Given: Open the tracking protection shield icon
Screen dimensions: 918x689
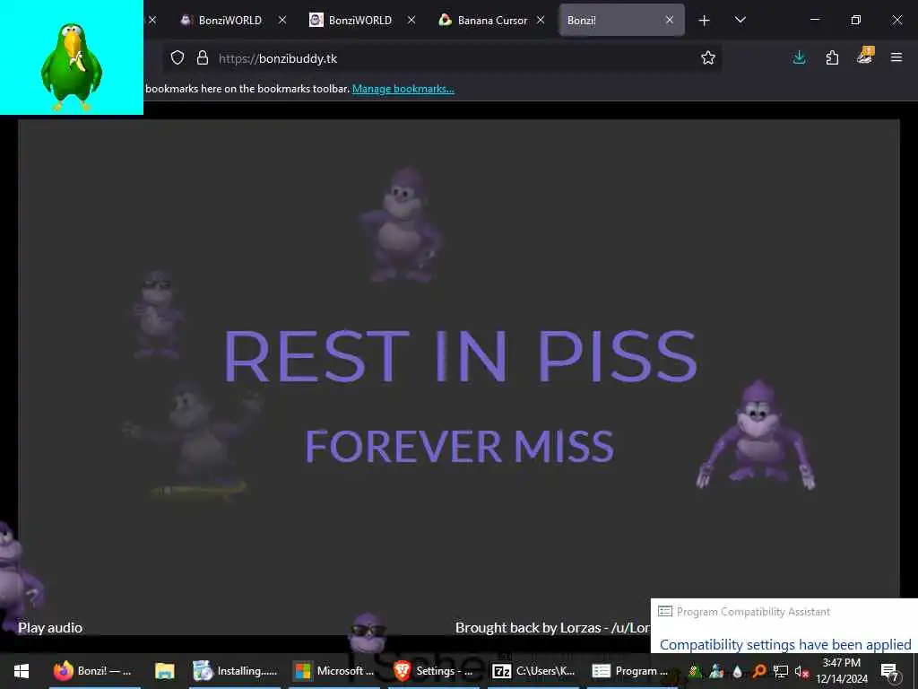Looking at the screenshot, I should tap(178, 58).
